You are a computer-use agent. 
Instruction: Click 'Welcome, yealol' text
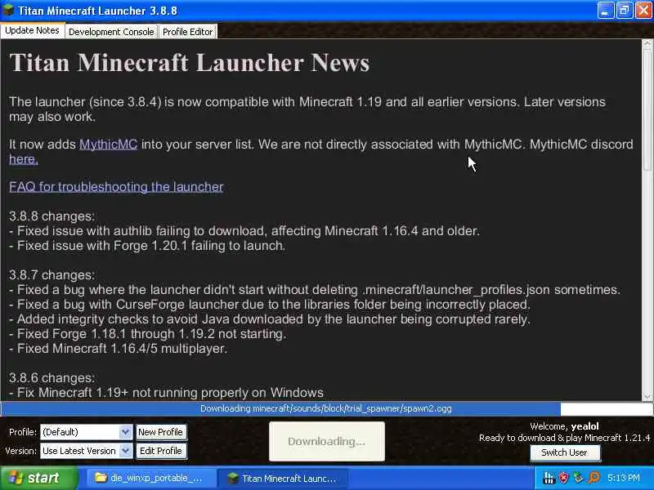(x=564, y=426)
